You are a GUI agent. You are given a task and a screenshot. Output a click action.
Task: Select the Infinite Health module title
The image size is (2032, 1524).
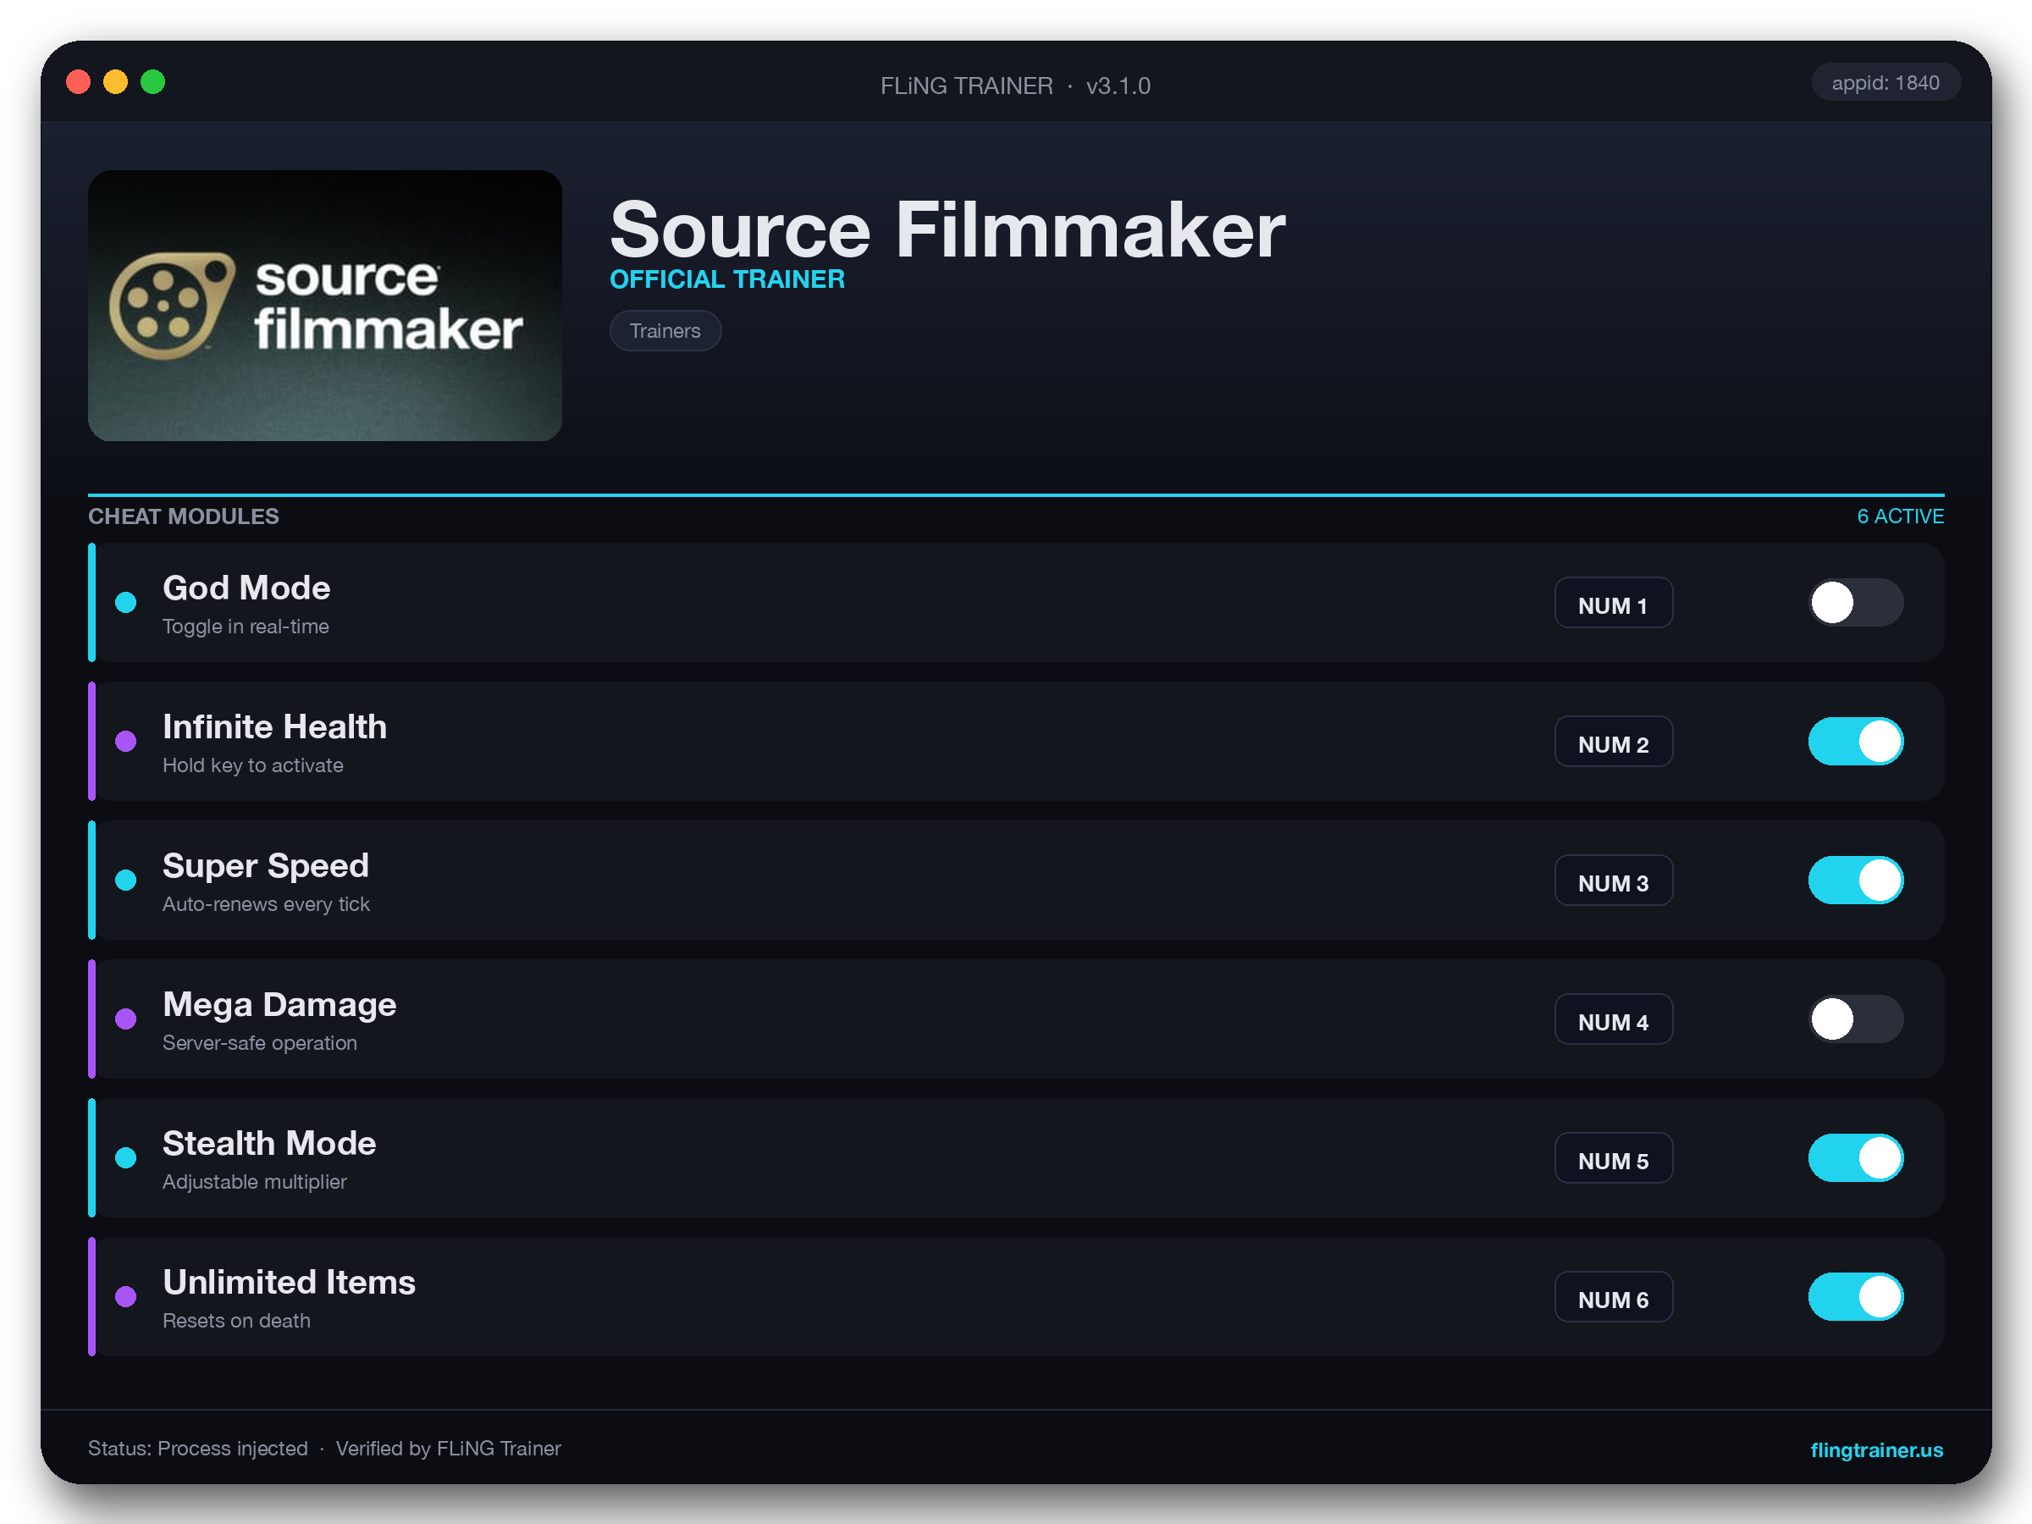tap(274, 726)
